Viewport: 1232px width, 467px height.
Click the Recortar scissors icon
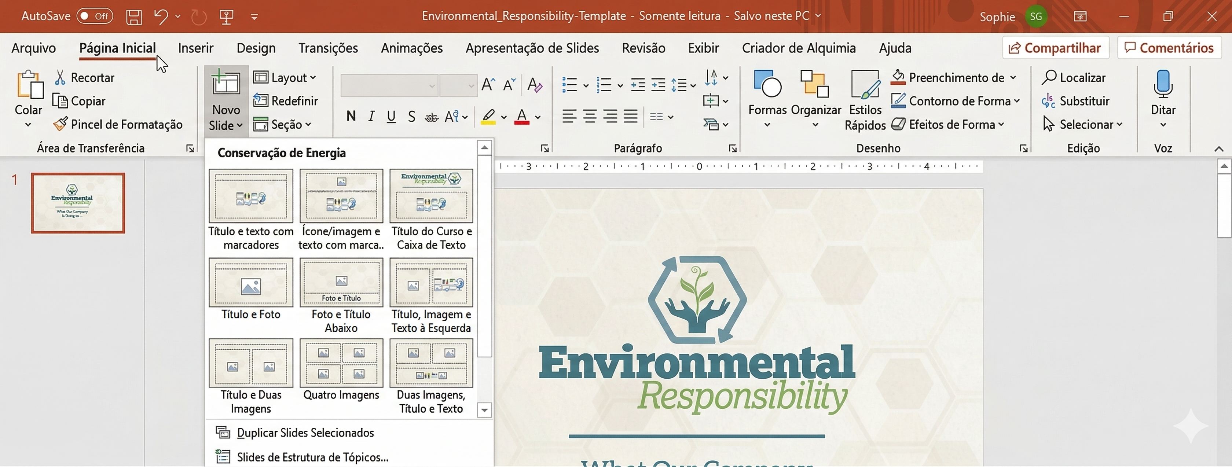tap(60, 77)
